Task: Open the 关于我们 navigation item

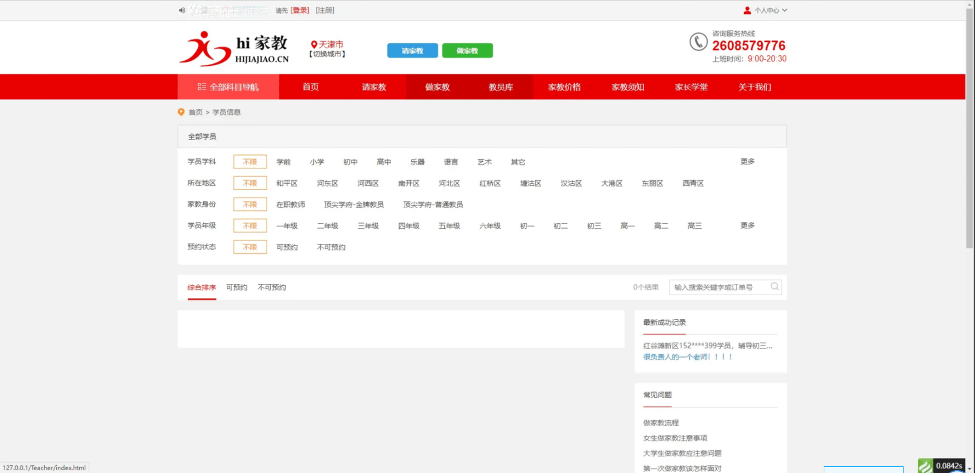Action: click(x=755, y=87)
